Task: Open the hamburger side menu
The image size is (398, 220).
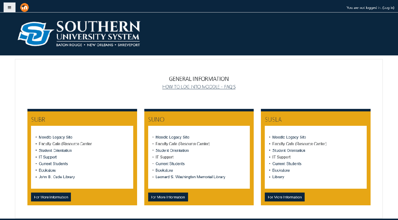Action: (x=9, y=7)
